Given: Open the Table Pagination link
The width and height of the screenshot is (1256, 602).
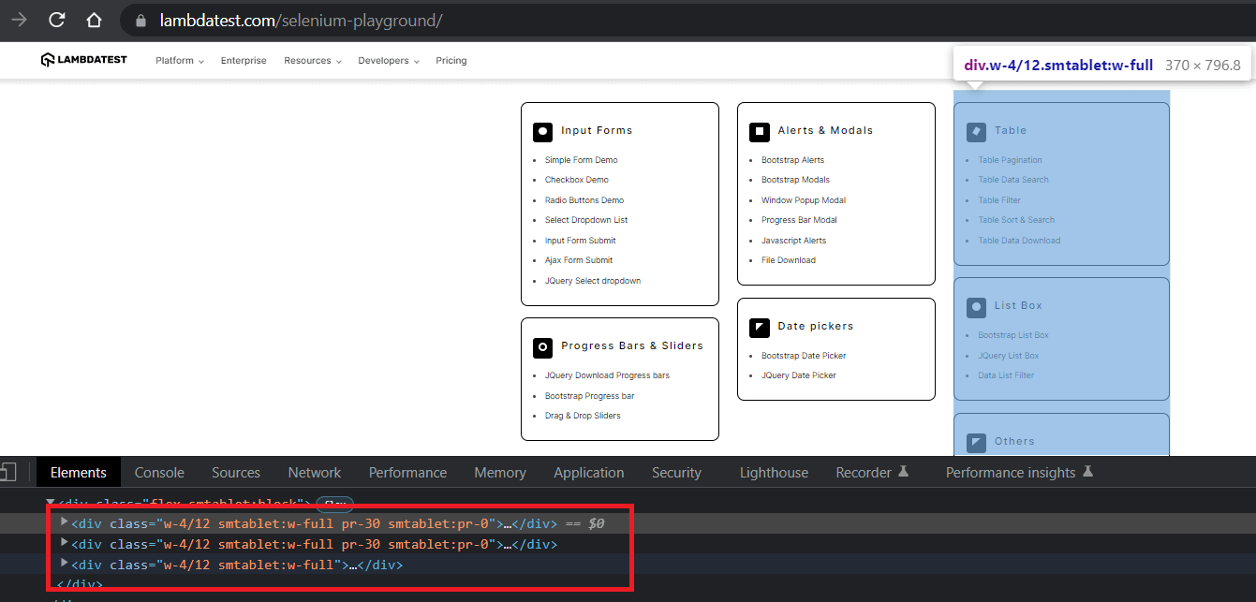Looking at the screenshot, I should pos(1009,159).
